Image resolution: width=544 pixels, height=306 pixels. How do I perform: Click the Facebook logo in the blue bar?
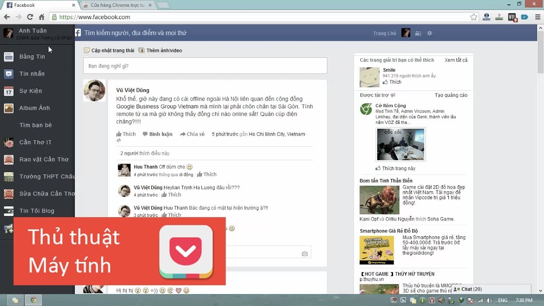click(x=78, y=33)
